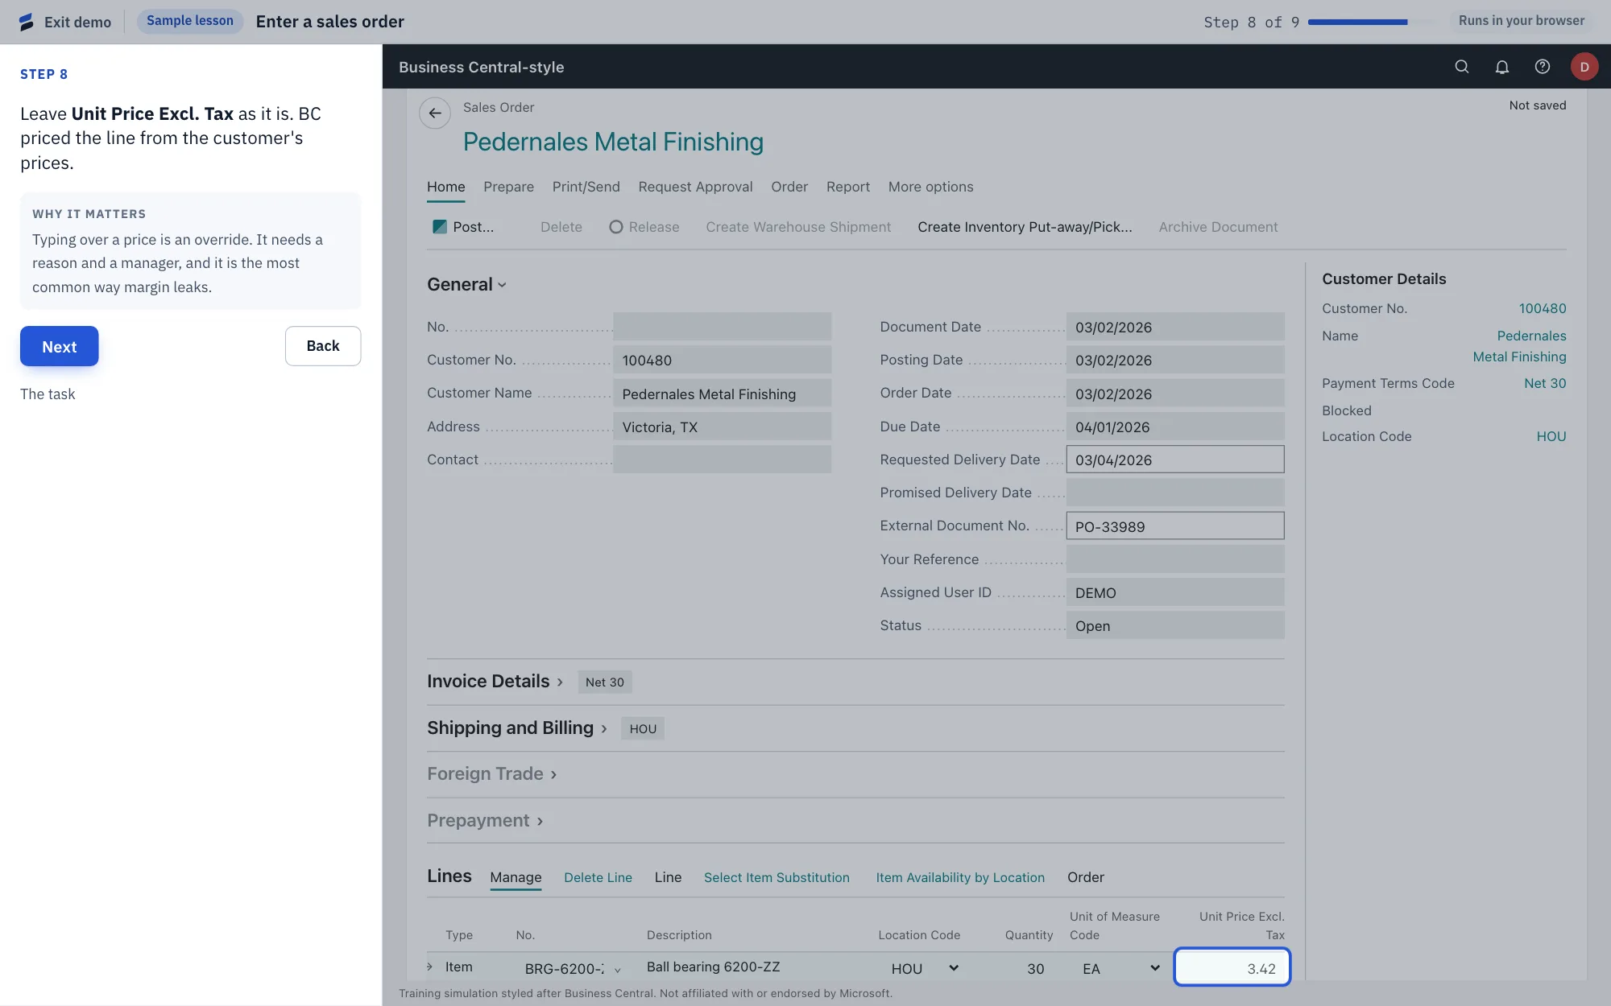This screenshot has height=1006, width=1611.
Task: Click the Net 30 badge beside Invoice Details
Action: click(605, 682)
